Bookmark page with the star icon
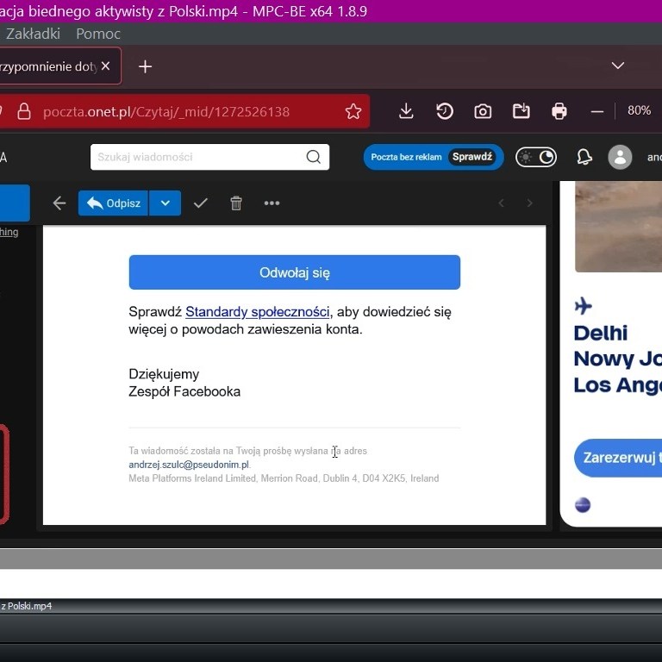The width and height of the screenshot is (662, 662). coord(353,111)
